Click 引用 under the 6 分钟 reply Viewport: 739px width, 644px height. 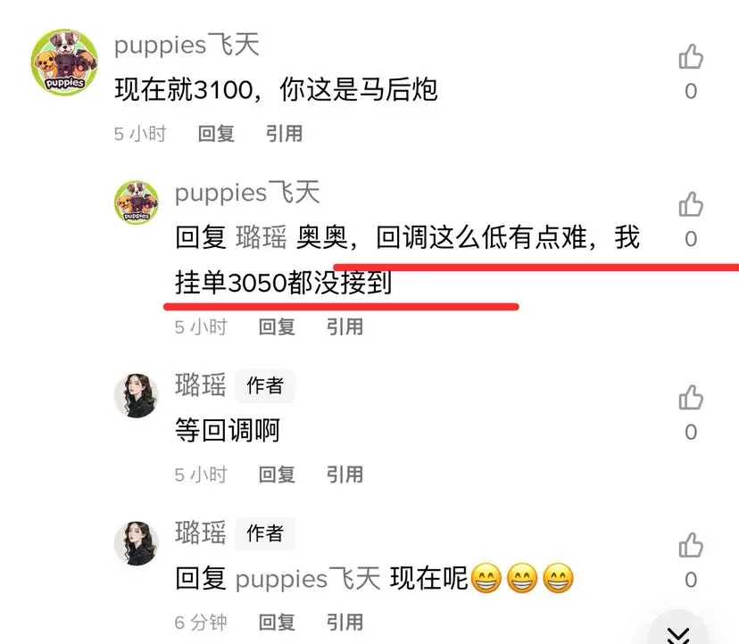coord(345,623)
